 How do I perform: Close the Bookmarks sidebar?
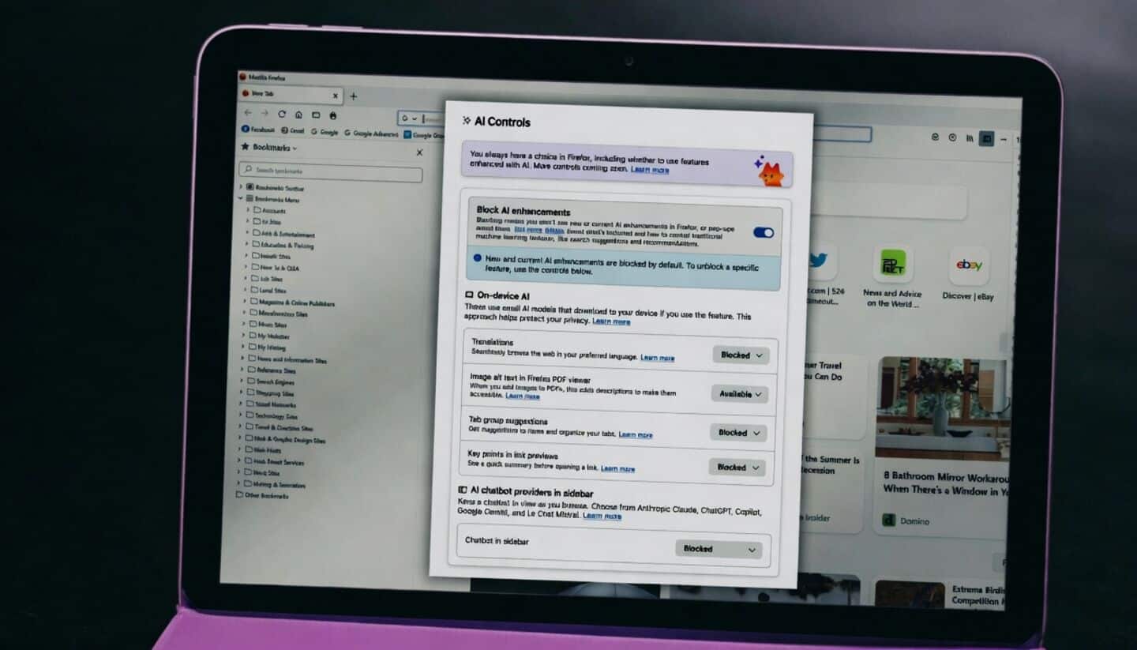(419, 152)
